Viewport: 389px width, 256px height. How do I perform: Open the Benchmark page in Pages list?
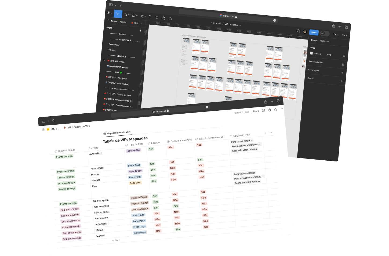[x=114, y=45]
